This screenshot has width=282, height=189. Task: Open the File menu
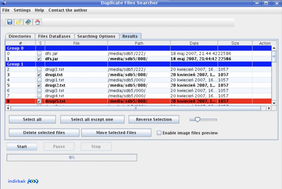[x=6, y=10]
